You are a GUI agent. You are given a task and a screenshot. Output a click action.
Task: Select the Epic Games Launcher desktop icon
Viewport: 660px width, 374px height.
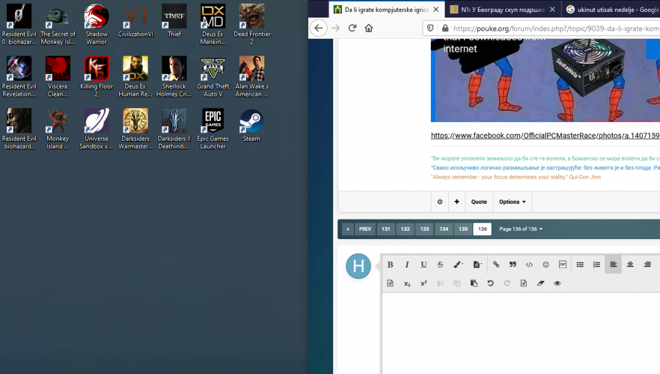click(212, 129)
